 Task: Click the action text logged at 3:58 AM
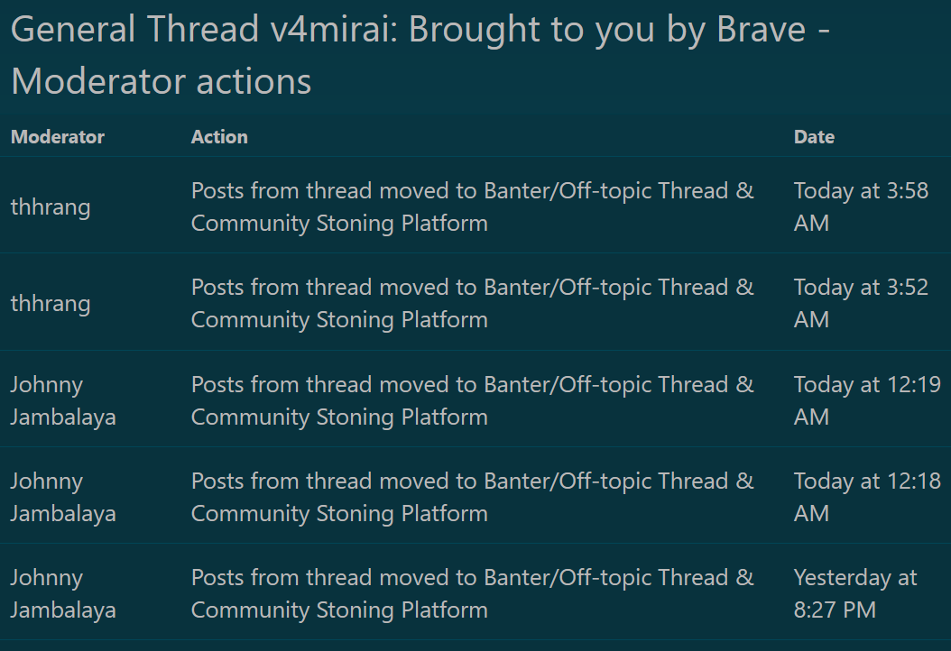pos(473,206)
